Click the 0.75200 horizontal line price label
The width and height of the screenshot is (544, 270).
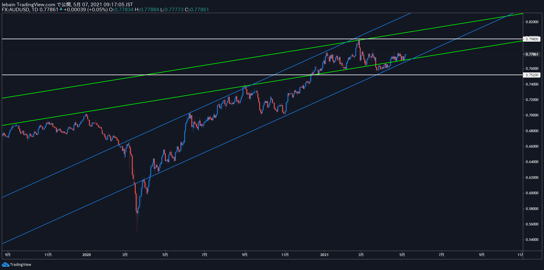coord(532,75)
